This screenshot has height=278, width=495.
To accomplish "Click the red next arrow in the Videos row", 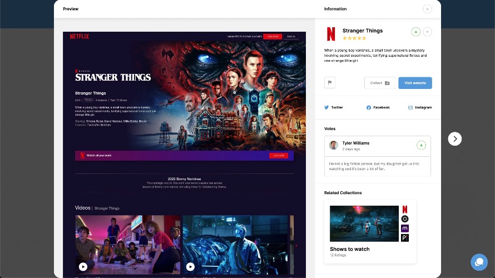I will pos(296,246).
